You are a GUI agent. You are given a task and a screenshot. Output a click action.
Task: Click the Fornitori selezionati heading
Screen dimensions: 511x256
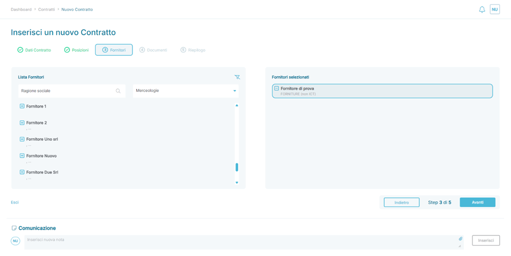pos(290,77)
